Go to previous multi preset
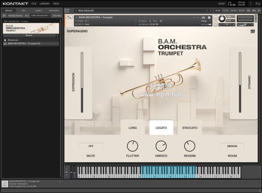The height and width of the screenshot is (193, 262). 207,11
